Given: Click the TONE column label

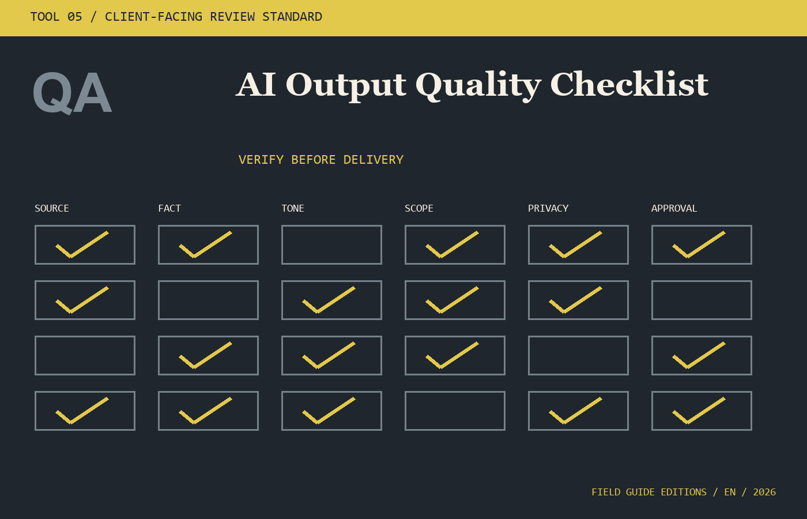Looking at the screenshot, I should tap(293, 208).
